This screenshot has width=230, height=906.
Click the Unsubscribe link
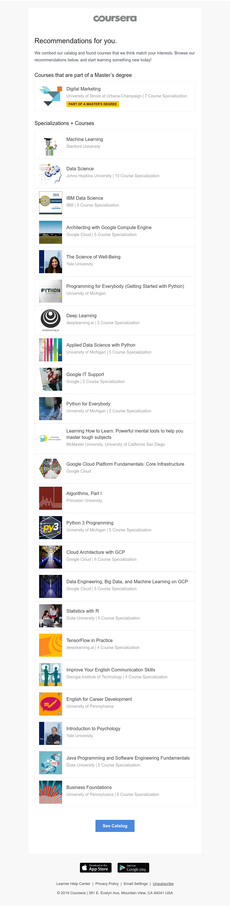pos(163,884)
